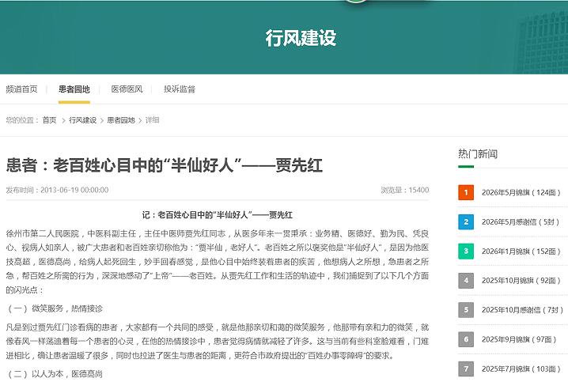The width and height of the screenshot is (568, 382).
Task: Click the arrow between 首页 and 行风建设
Action: [63, 120]
